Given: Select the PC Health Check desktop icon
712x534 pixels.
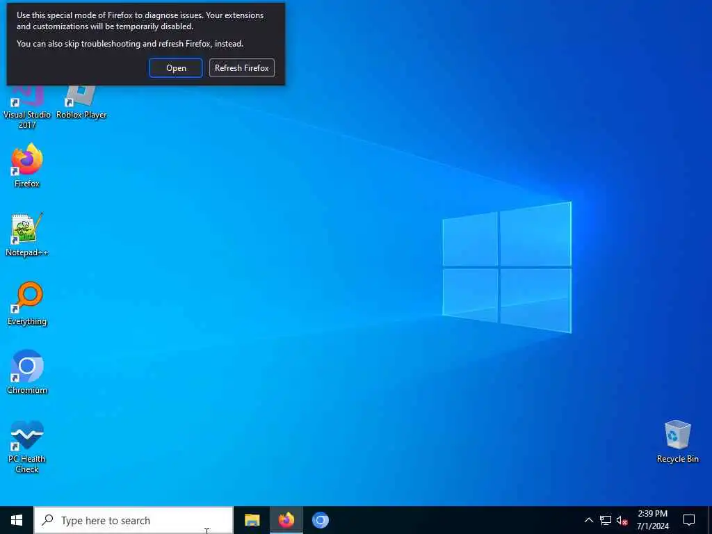Looking at the screenshot, I should click(x=27, y=447).
